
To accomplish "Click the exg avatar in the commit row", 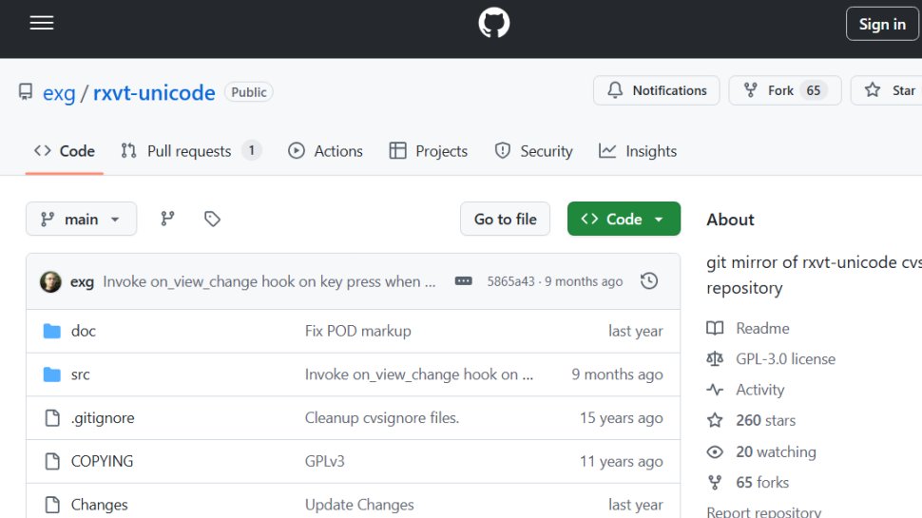I will click(x=50, y=281).
